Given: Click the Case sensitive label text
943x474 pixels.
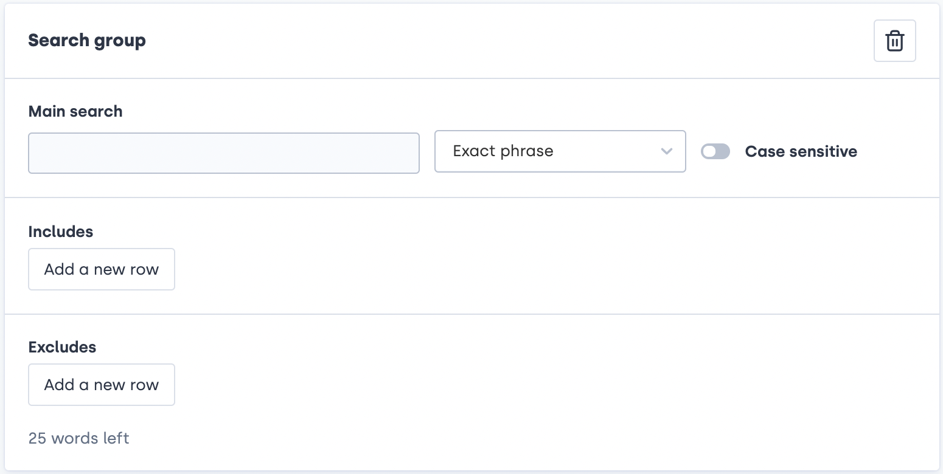Looking at the screenshot, I should 801,151.
